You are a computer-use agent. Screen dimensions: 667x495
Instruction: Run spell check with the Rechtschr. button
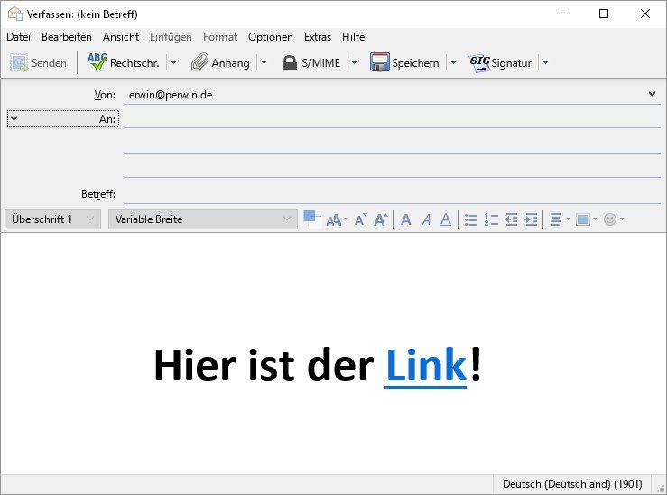coord(124,63)
